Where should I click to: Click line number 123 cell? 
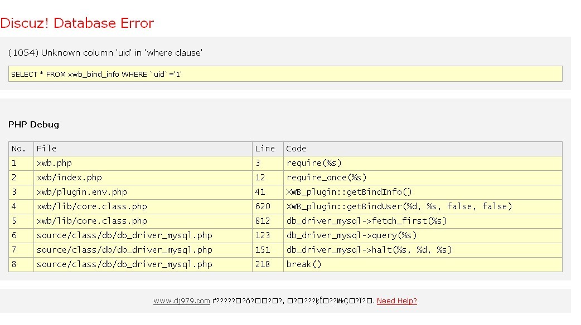pos(268,235)
